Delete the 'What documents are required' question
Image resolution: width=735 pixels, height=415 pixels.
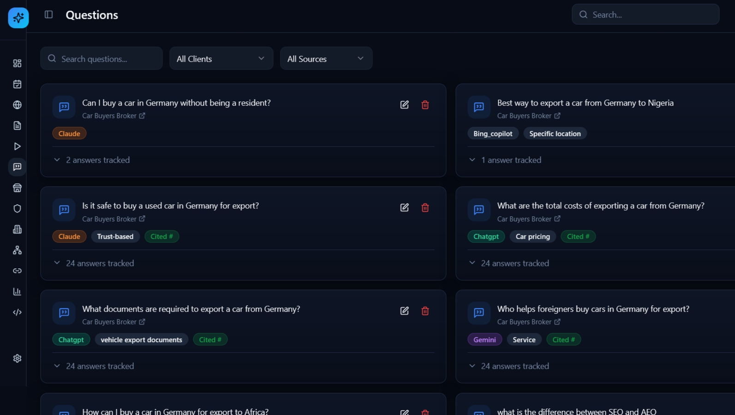pos(425,311)
